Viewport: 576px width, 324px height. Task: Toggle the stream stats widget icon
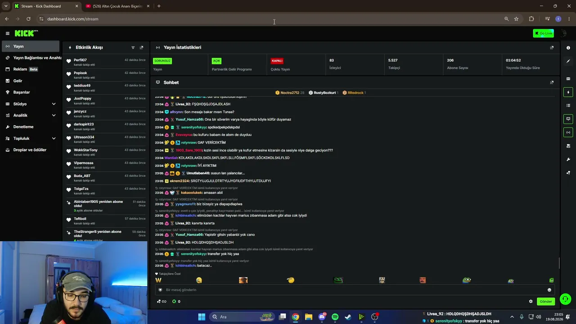(568, 132)
